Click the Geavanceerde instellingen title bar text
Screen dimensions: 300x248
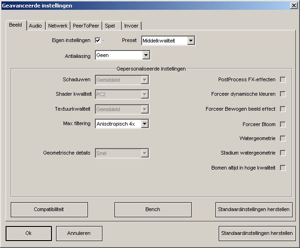pyautogui.click(x=37, y=6)
